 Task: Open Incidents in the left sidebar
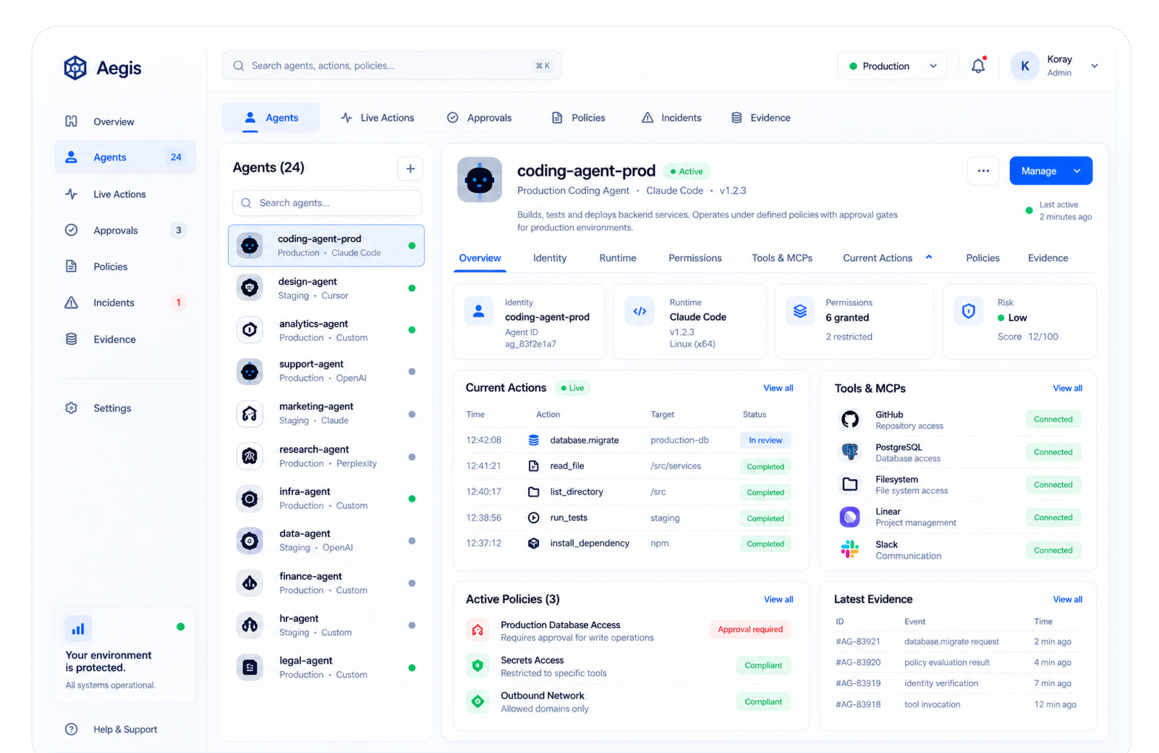tap(126, 303)
